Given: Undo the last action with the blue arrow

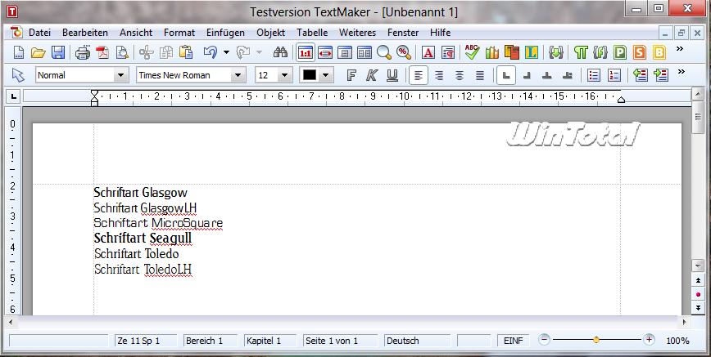Looking at the screenshot, I should click(211, 52).
